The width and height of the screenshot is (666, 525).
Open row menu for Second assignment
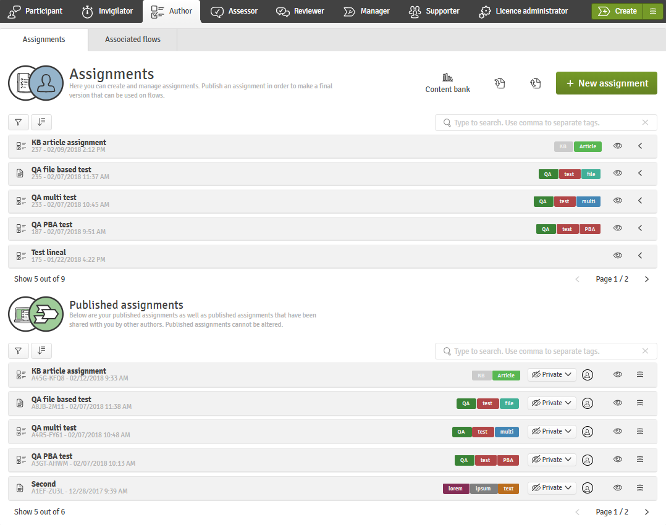[x=640, y=487]
